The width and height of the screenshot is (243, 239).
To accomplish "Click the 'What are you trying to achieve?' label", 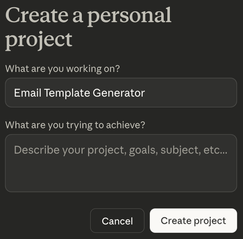I will 75,125.
